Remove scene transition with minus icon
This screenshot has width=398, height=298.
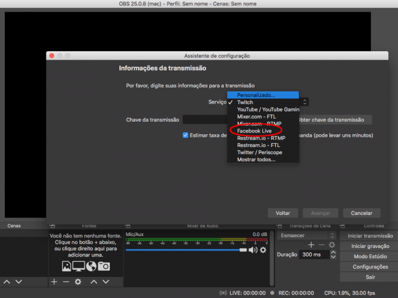click(x=321, y=245)
